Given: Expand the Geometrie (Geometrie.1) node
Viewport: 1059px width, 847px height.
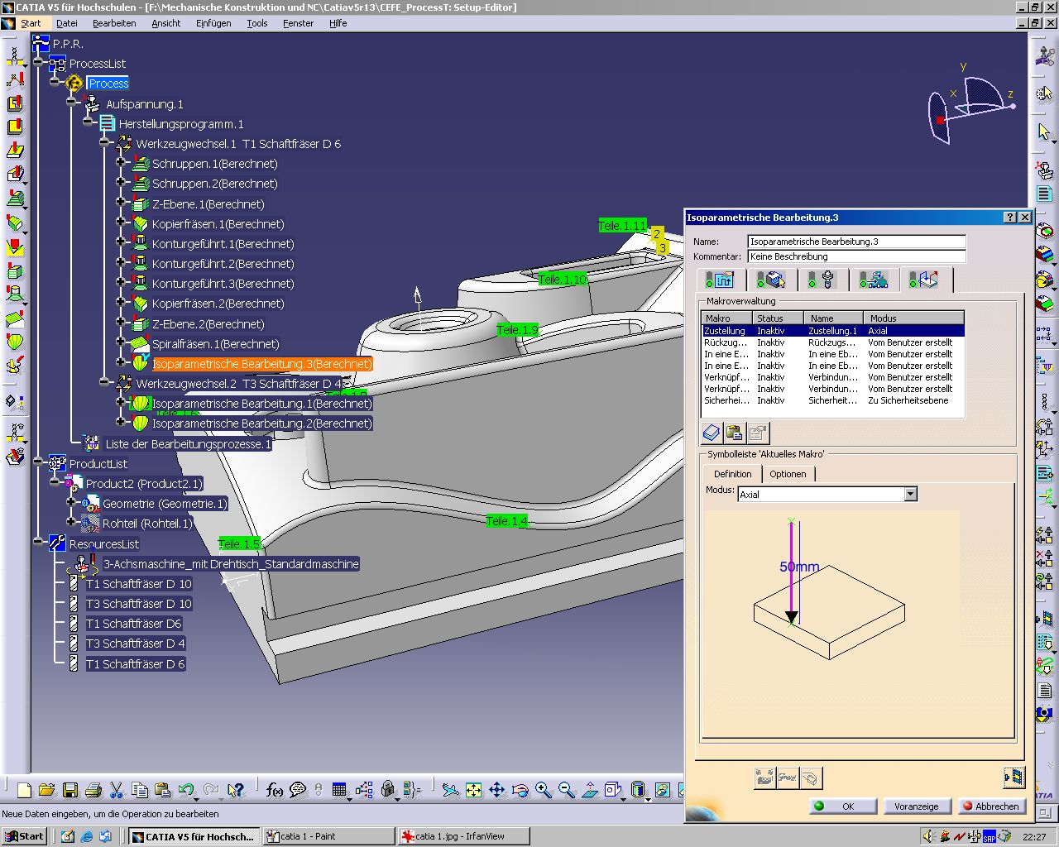Looking at the screenshot, I should 71,504.
